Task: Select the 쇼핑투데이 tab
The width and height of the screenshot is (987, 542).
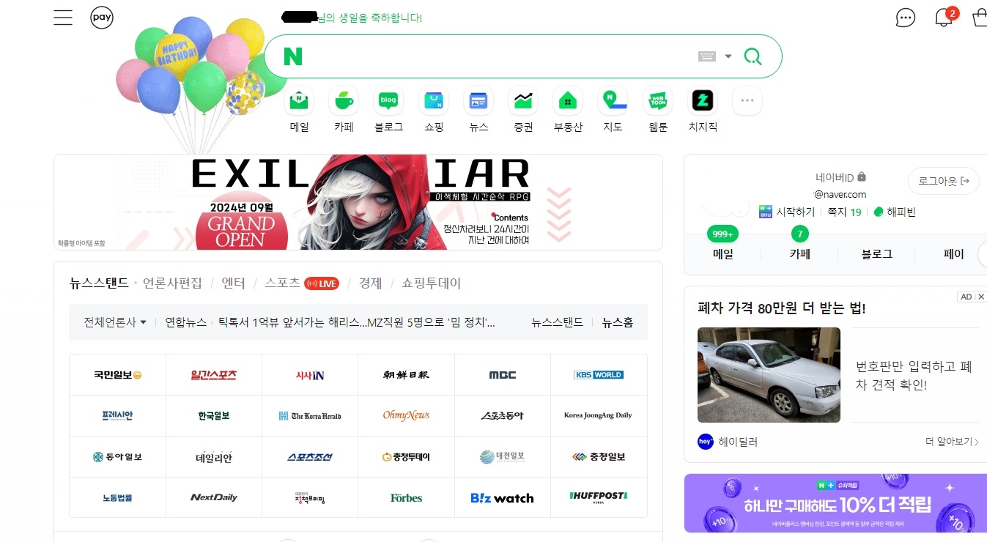Action: (x=431, y=283)
